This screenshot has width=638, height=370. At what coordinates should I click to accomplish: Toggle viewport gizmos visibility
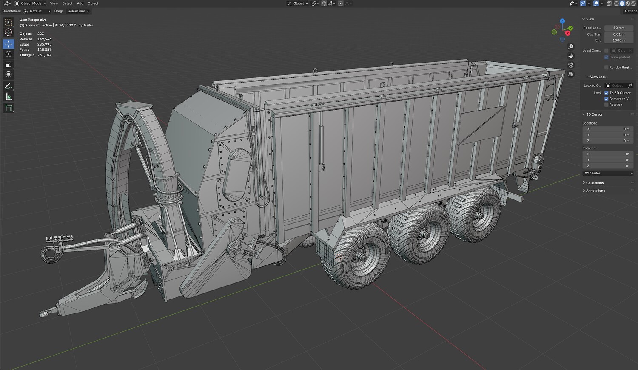click(583, 3)
